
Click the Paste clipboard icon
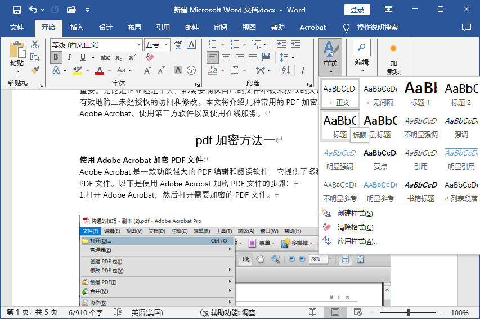click(17, 50)
